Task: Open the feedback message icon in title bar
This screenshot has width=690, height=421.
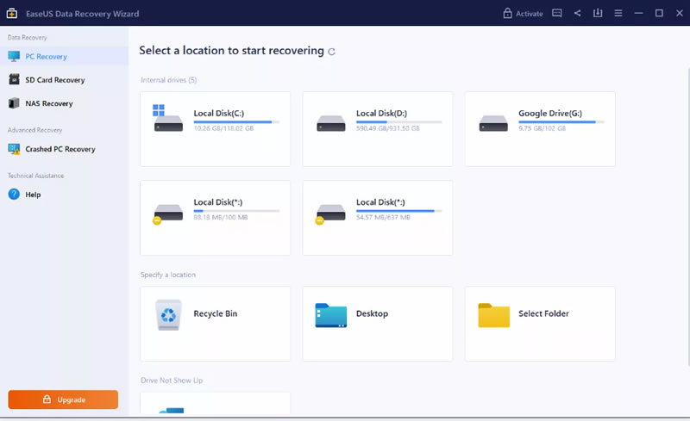Action: click(x=556, y=13)
